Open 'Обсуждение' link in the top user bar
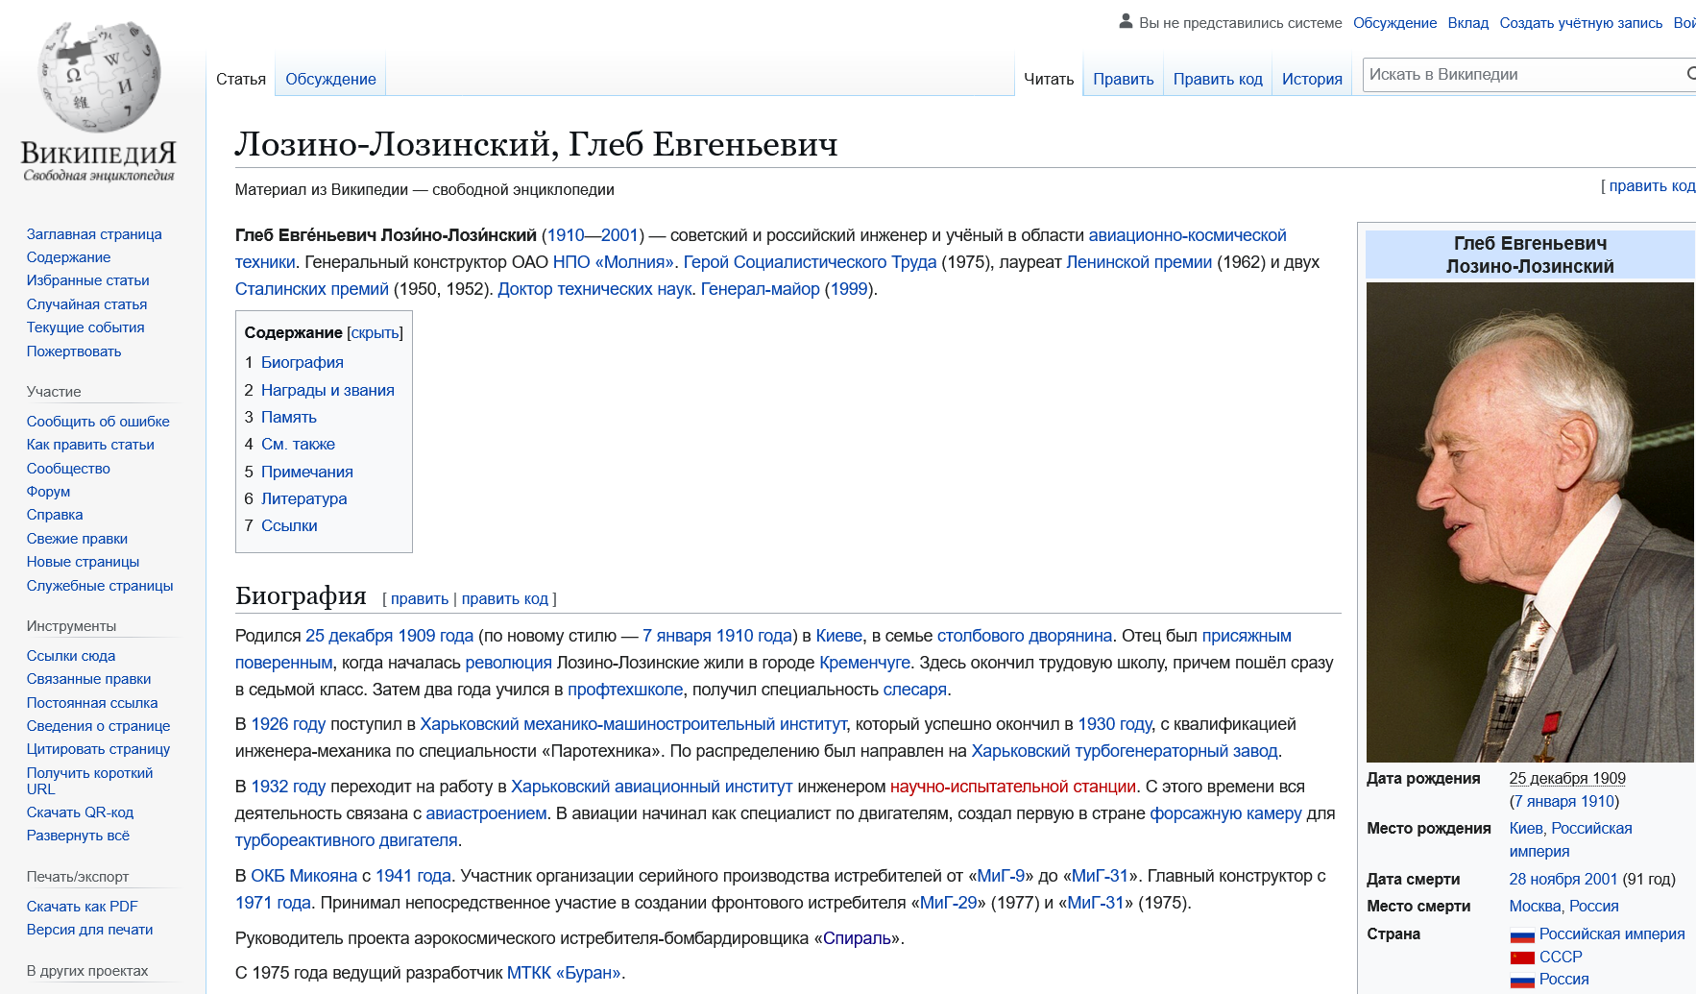Image resolution: width=1696 pixels, height=994 pixels. click(x=1394, y=23)
